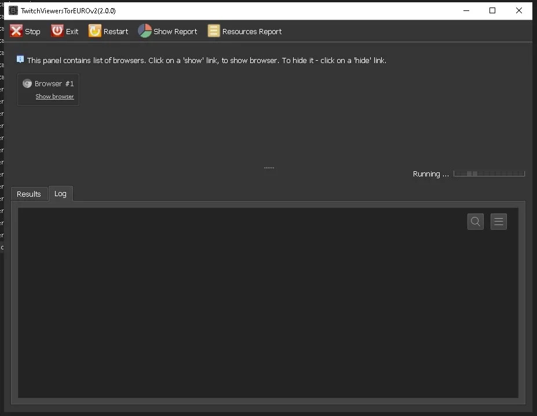
Task: Click the TwitchViewersTorEUROv2(2.0.0) window title
Action: click(x=68, y=10)
